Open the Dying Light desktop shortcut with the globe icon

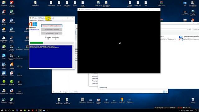[193, 13]
